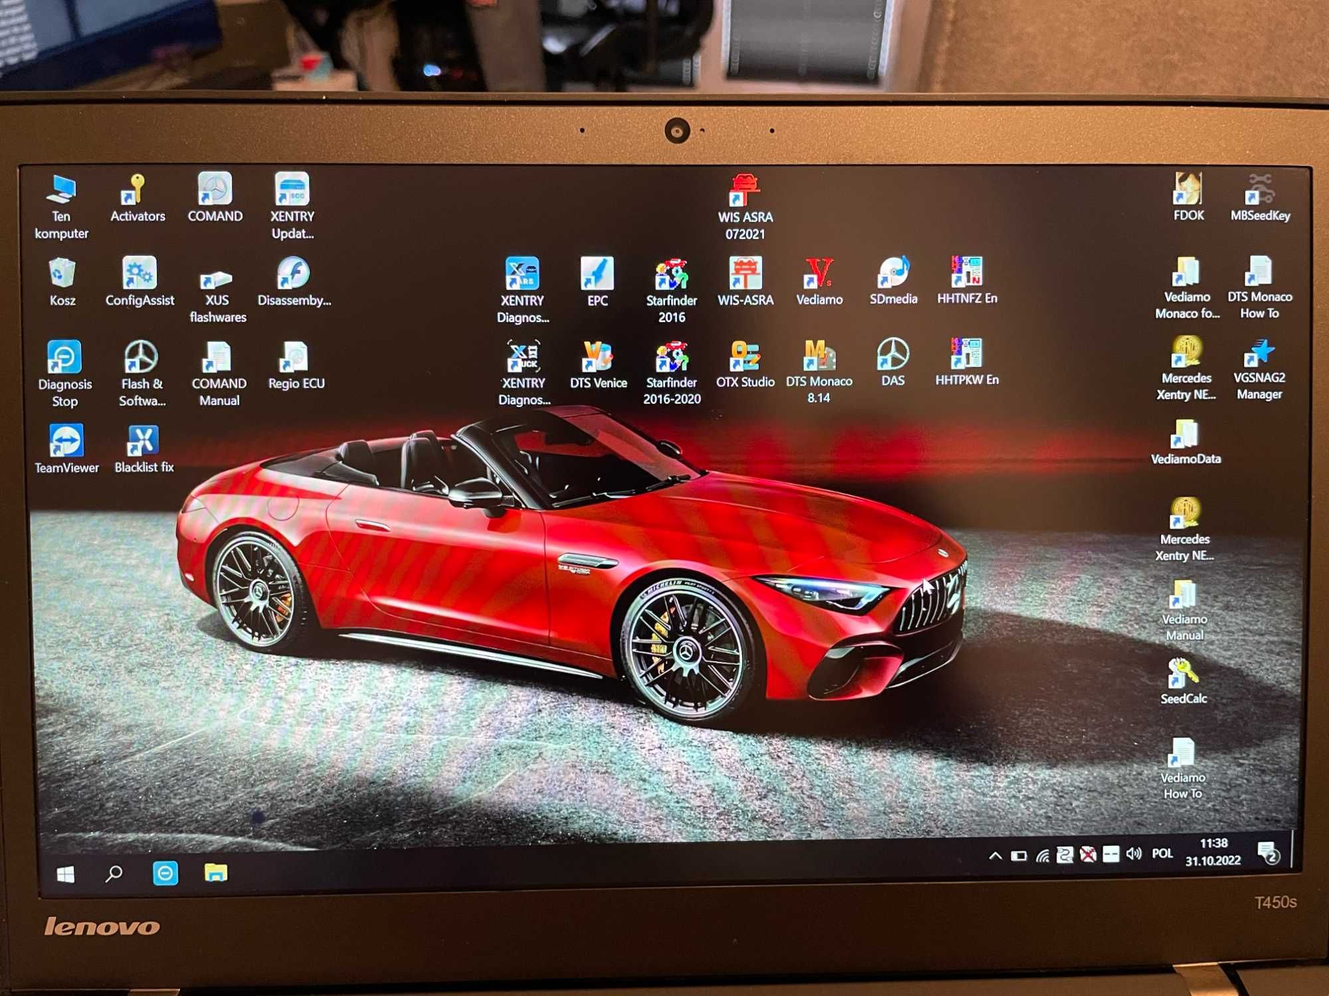Open the notification center icon

(1269, 853)
